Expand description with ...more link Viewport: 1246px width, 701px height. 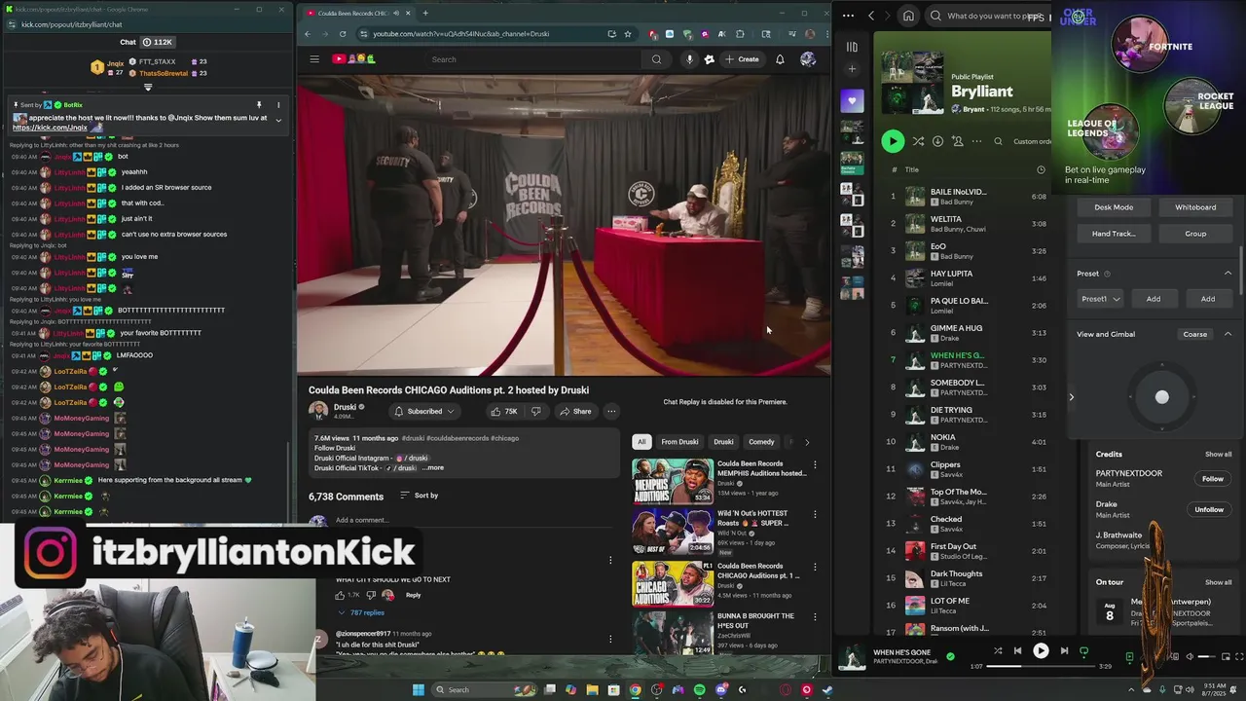pyautogui.click(x=433, y=468)
